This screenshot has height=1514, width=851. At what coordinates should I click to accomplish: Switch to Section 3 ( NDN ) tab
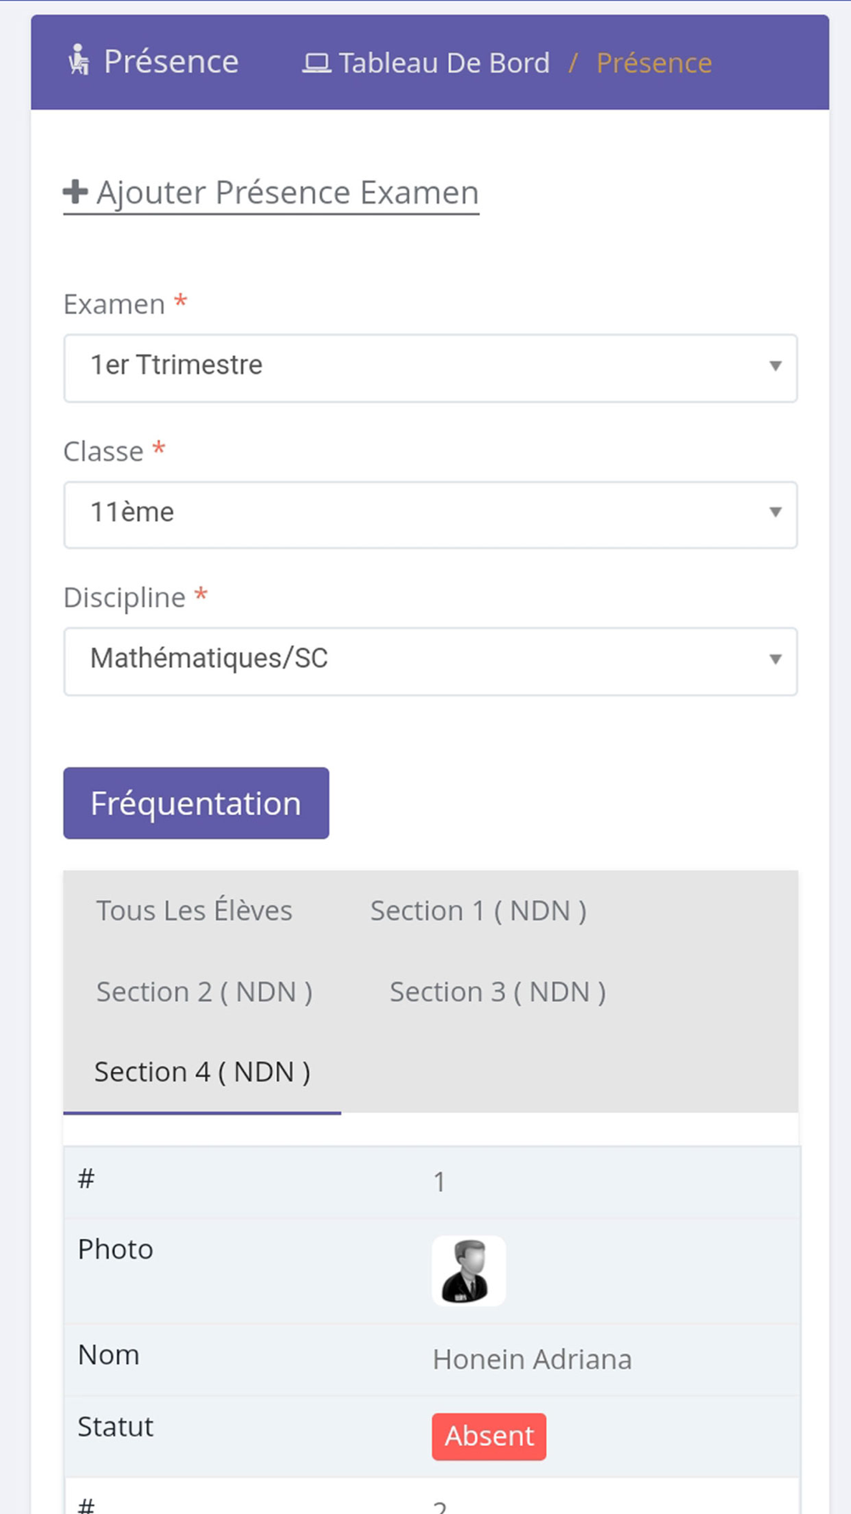tap(498, 991)
